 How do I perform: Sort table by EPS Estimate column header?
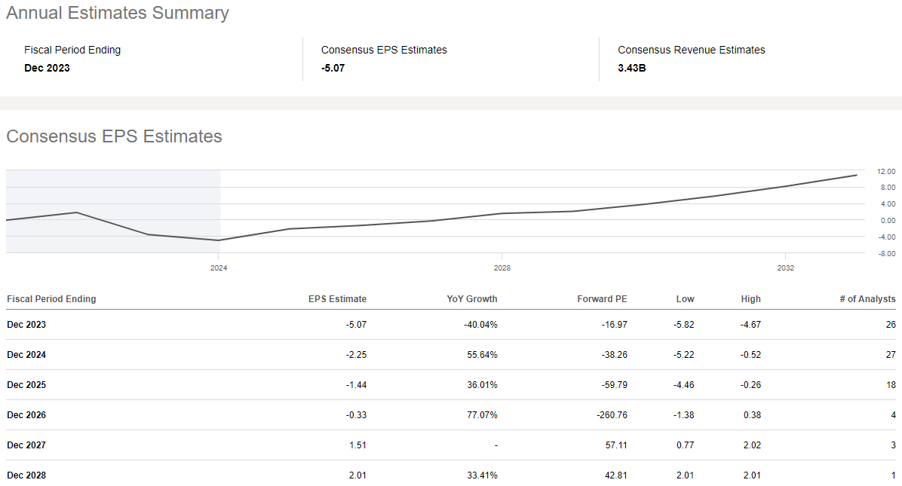pos(337,299)
